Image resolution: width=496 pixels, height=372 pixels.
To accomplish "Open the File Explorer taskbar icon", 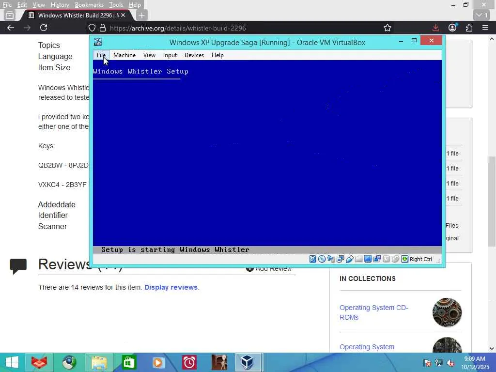I will point(99,362).
